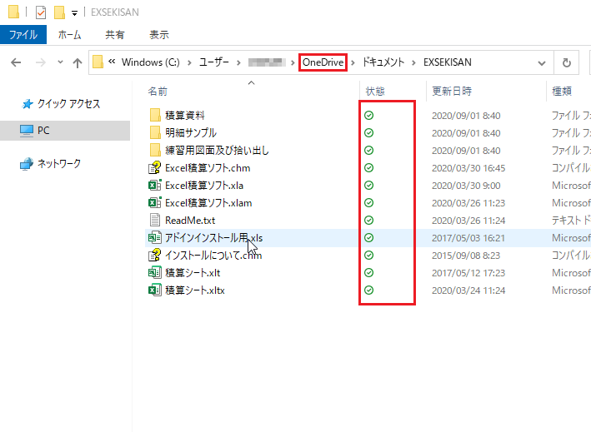Image resolution: width=591 pixels, height=432 pixels.
Task: Click the 積算シート.xltx template icon
Action: click(x=155, y=290)
